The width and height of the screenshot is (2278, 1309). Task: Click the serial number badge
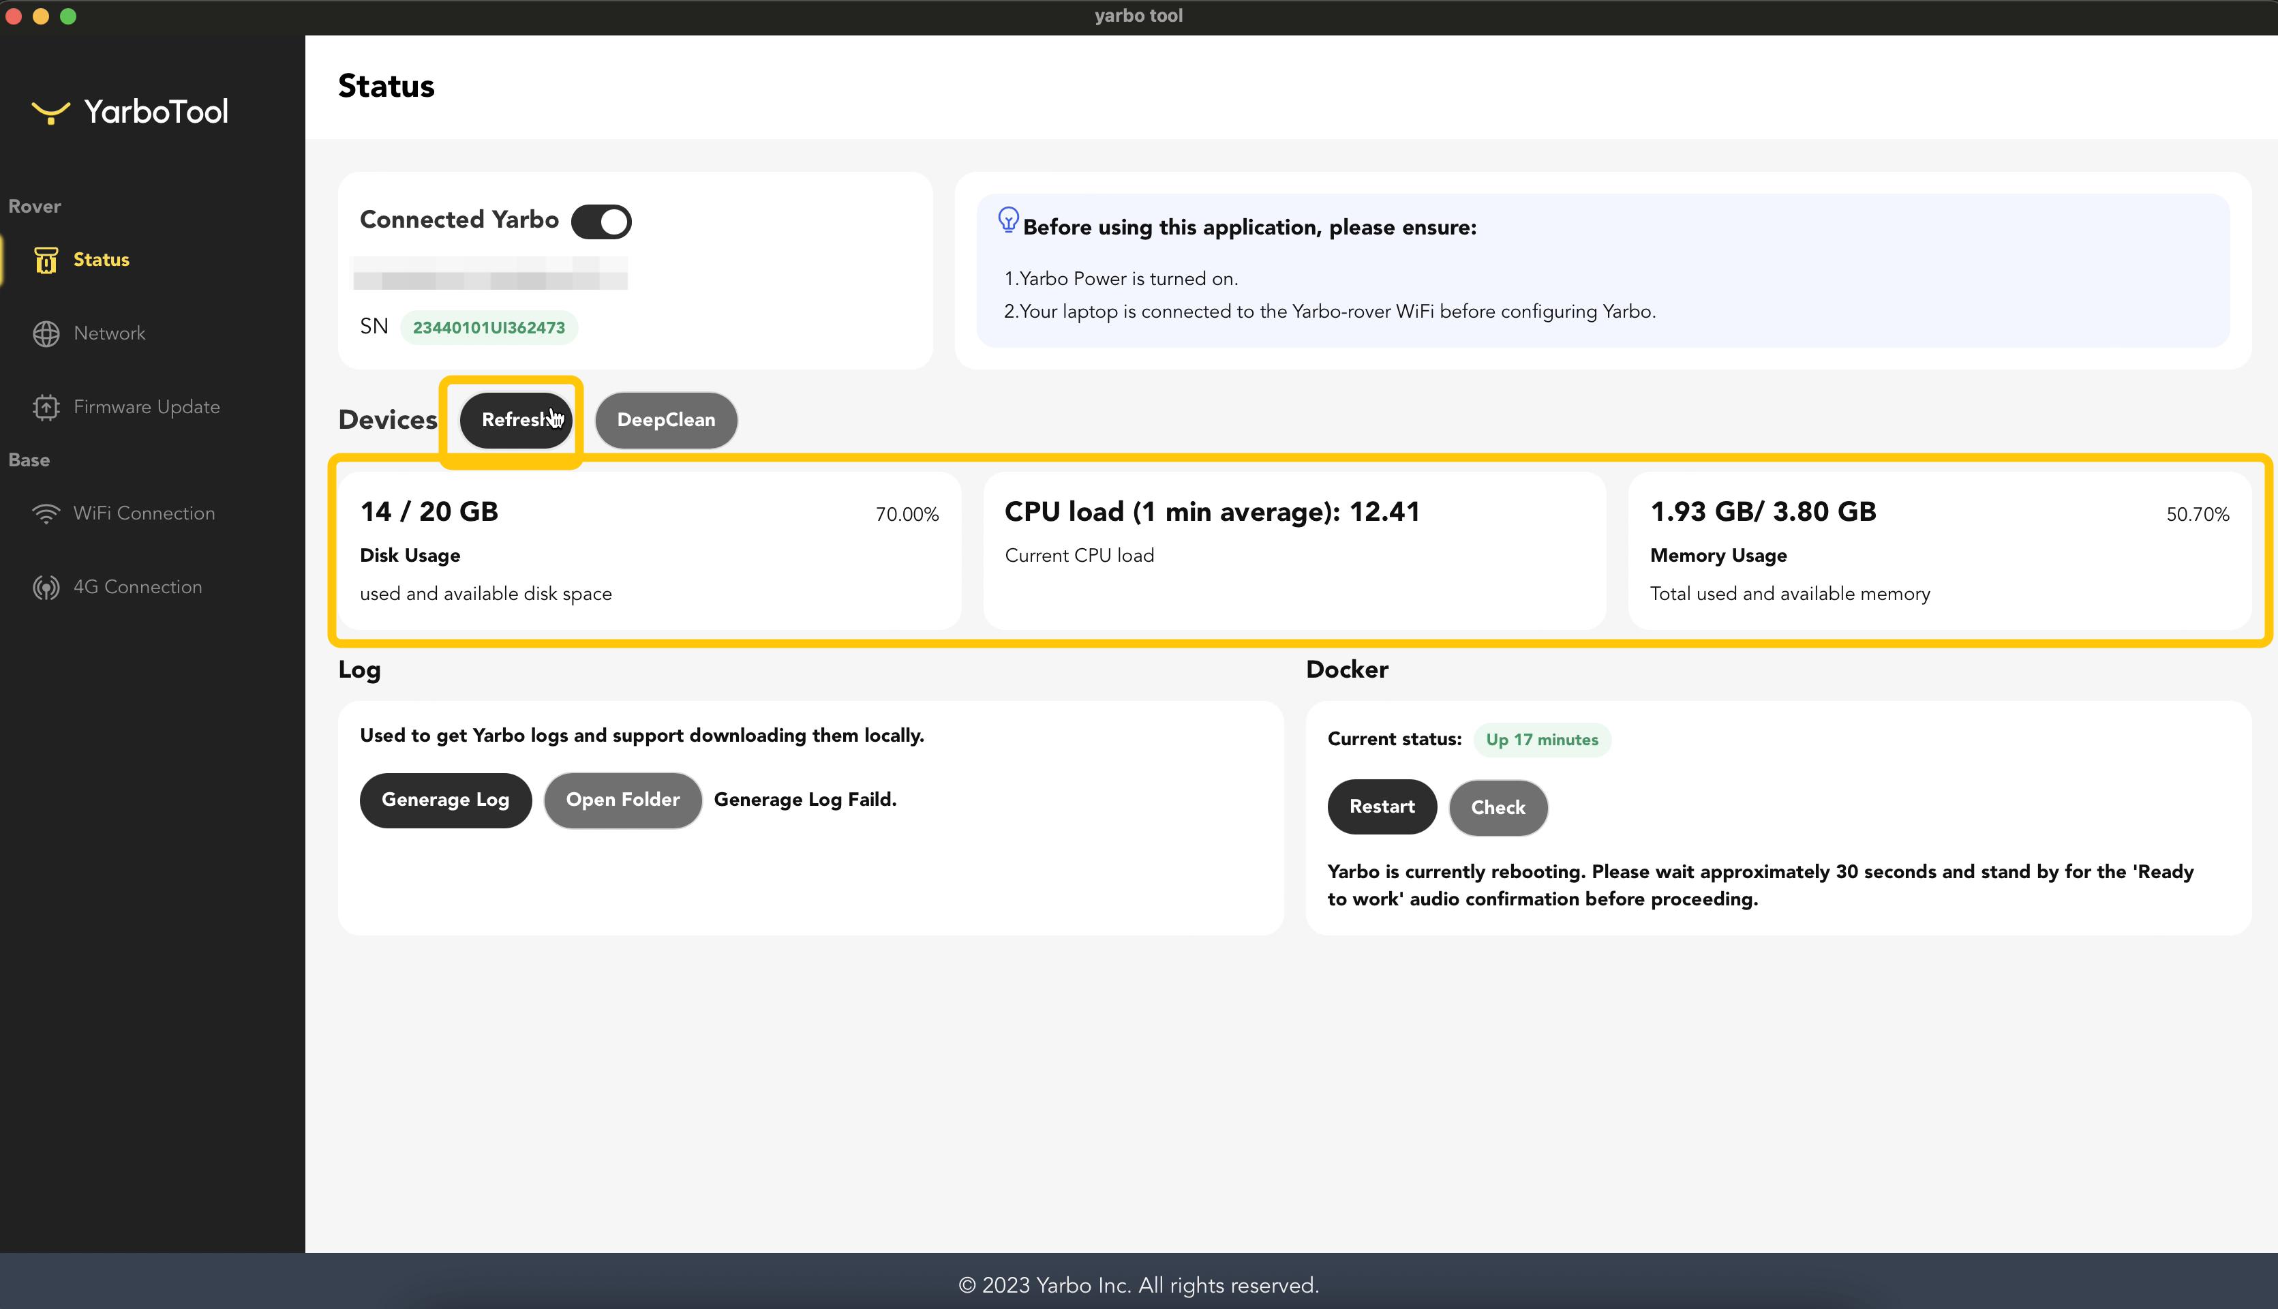click(x=489, y=327)
